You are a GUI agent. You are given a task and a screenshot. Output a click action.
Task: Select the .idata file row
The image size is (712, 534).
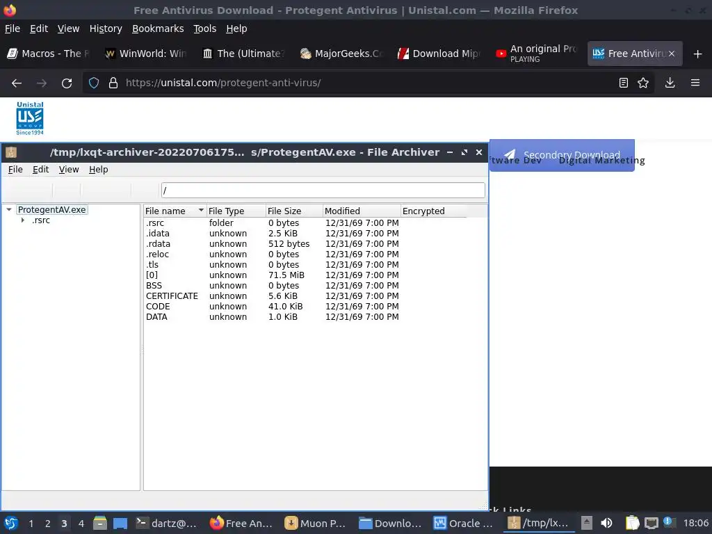[x=305, y=234]
